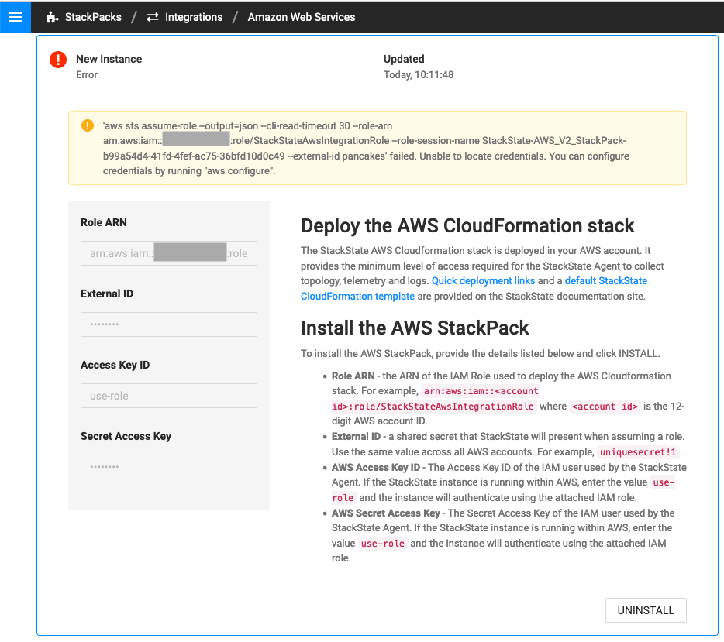The width and height of the screenshot is (724, 642).
Task: Open Quick deployment links
Action: [483, 281]
